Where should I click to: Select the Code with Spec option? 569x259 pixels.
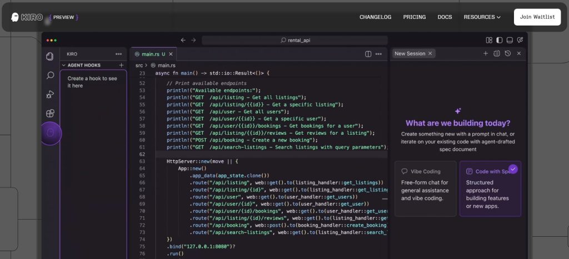coord(490,189)
